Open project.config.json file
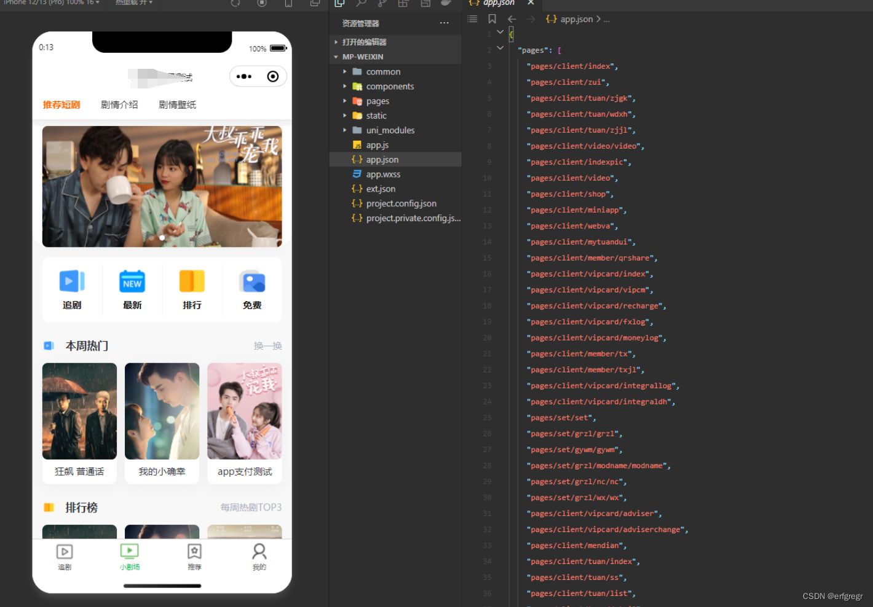This screenshot has height=607, width=873. pos(401,204)
